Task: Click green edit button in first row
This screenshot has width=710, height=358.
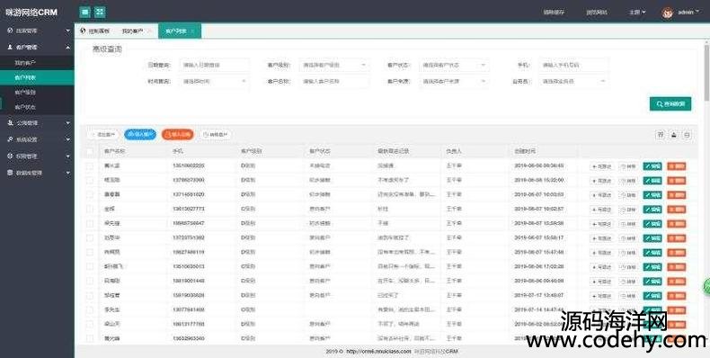Action: pos(652,166)
